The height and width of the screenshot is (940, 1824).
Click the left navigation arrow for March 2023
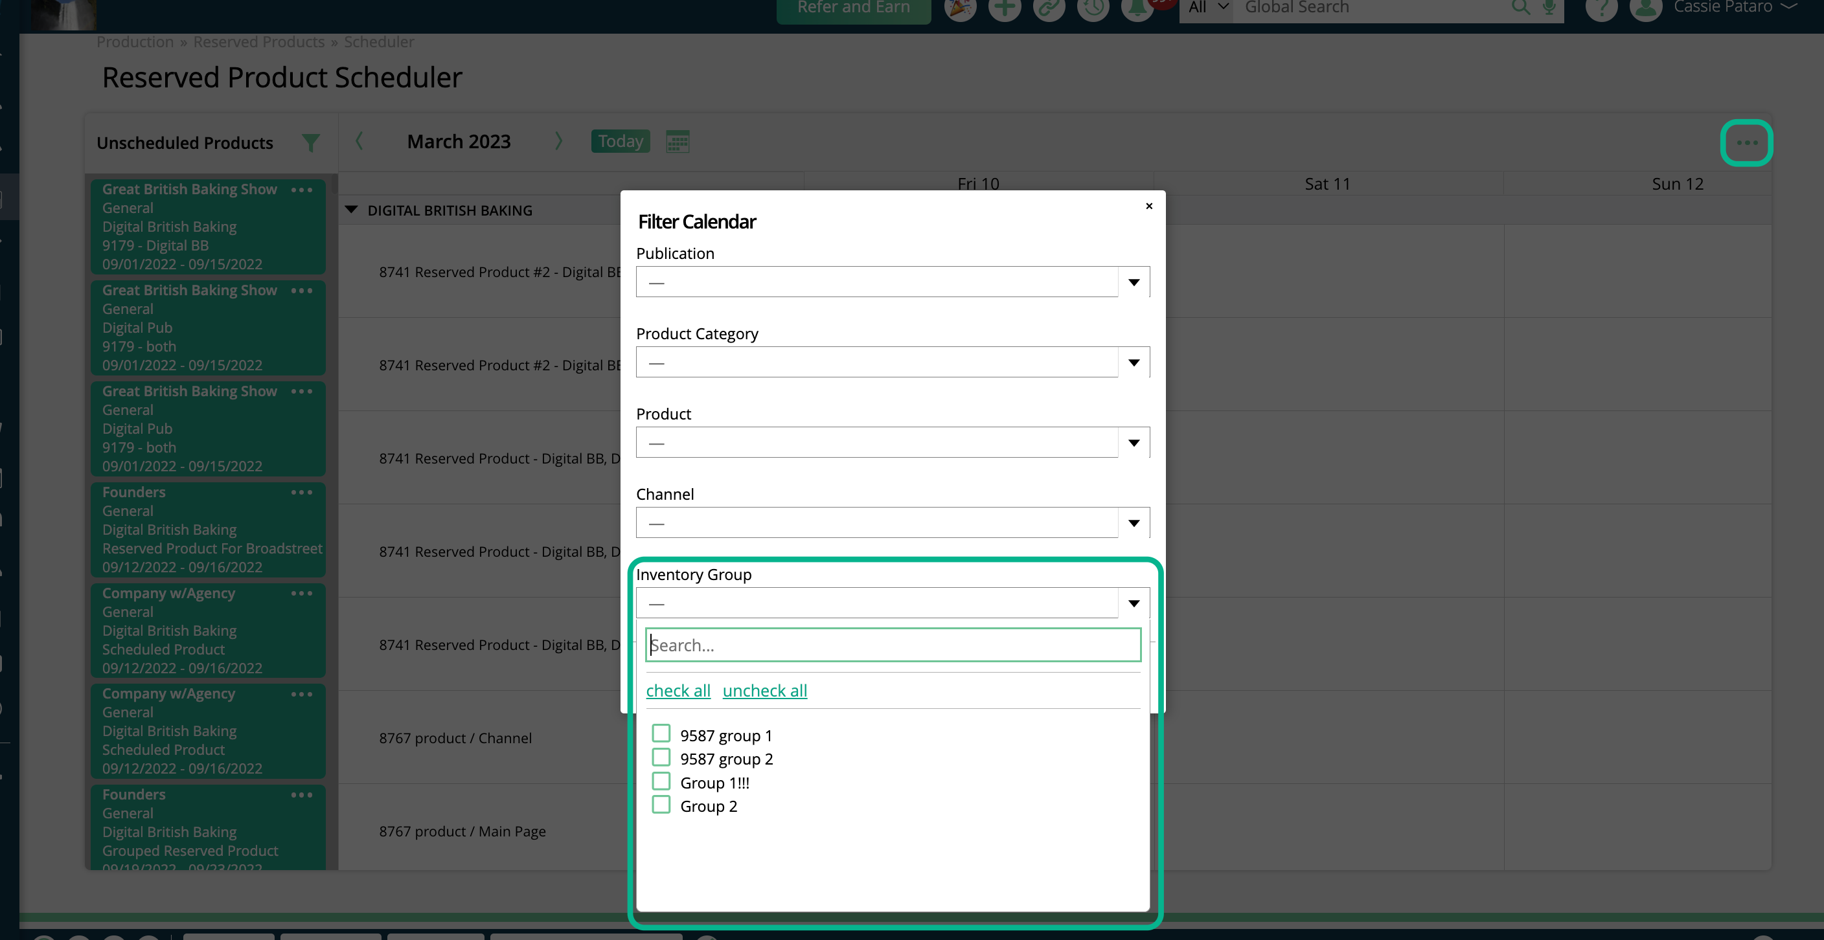pos(359,140)
